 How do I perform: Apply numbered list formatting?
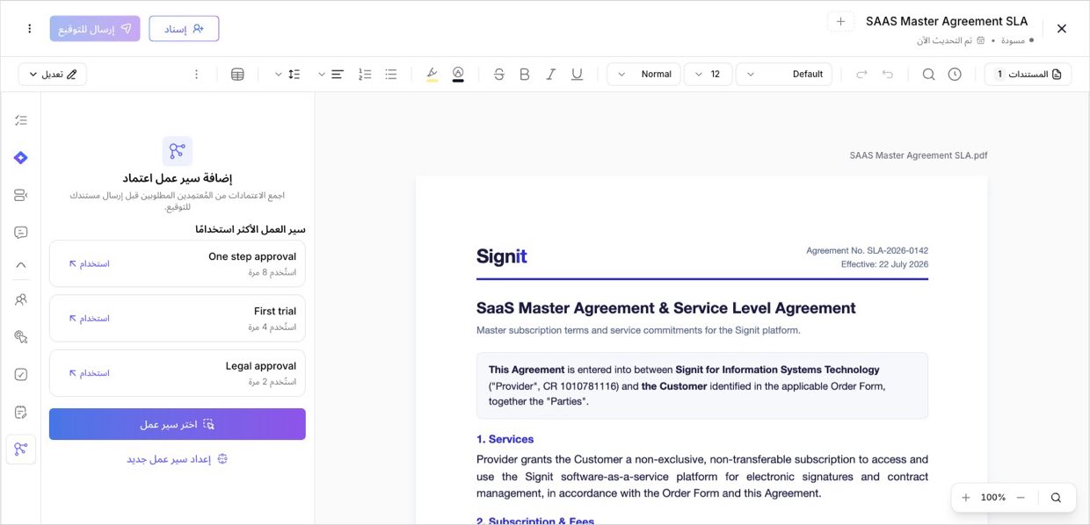[x=366, y=75]
